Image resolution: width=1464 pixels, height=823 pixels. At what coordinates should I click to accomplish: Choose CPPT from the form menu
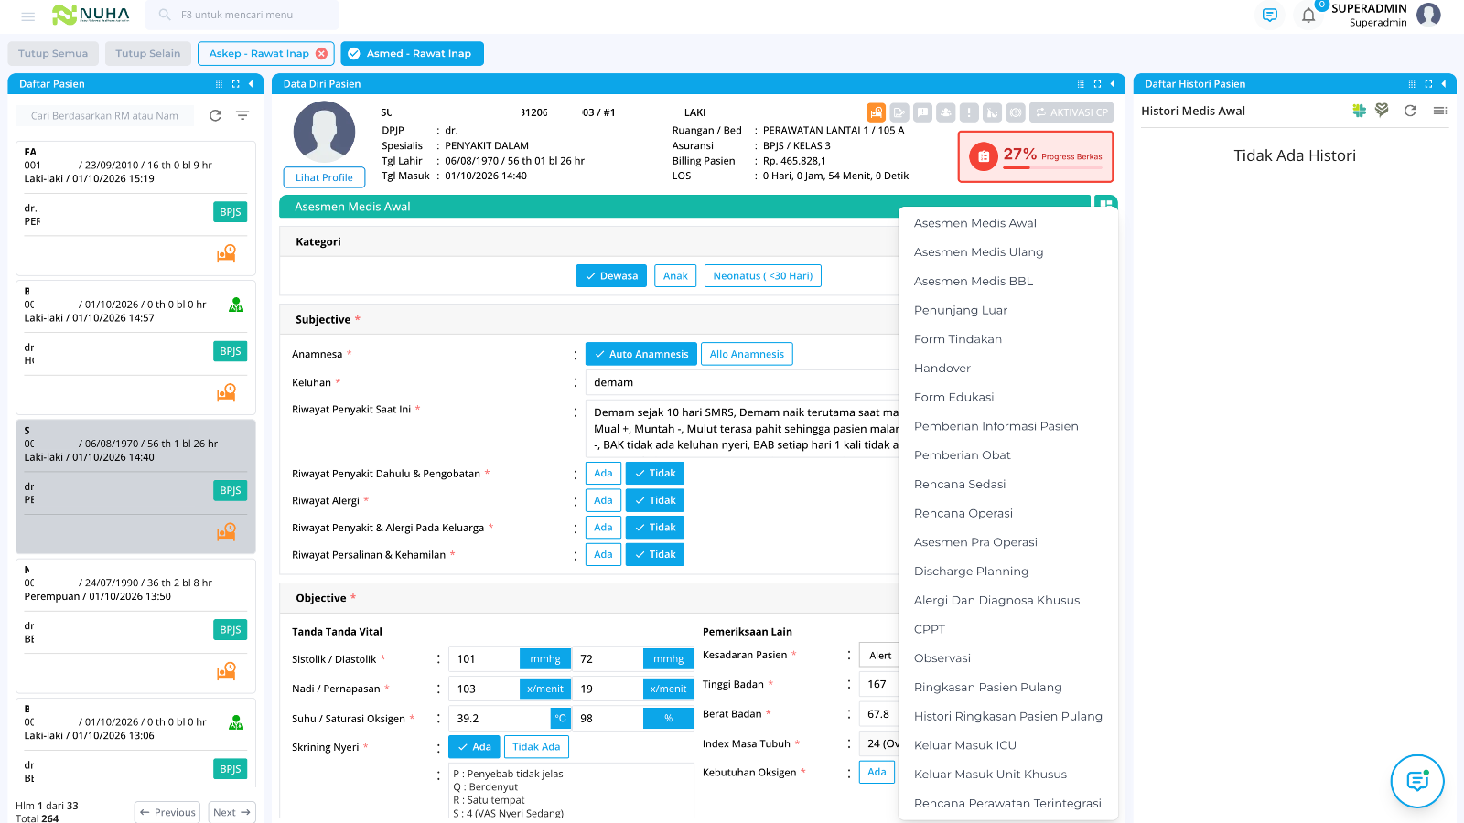tap(930, 629)
